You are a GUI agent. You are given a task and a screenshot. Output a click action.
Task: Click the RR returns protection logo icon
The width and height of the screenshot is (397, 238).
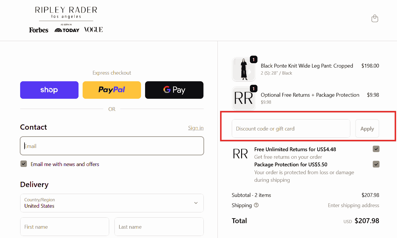(240, 154)
